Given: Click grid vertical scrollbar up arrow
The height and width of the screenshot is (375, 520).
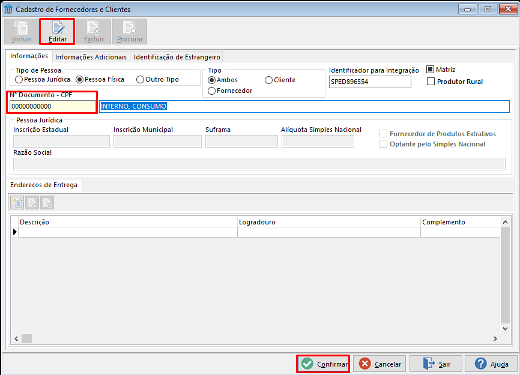Looking at the screenshot, I should [x=505, y=222].
